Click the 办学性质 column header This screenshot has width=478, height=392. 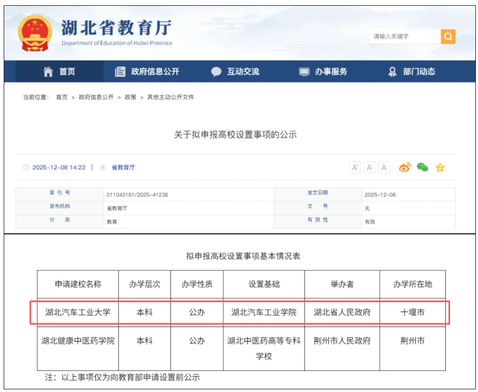coord(197,284)
